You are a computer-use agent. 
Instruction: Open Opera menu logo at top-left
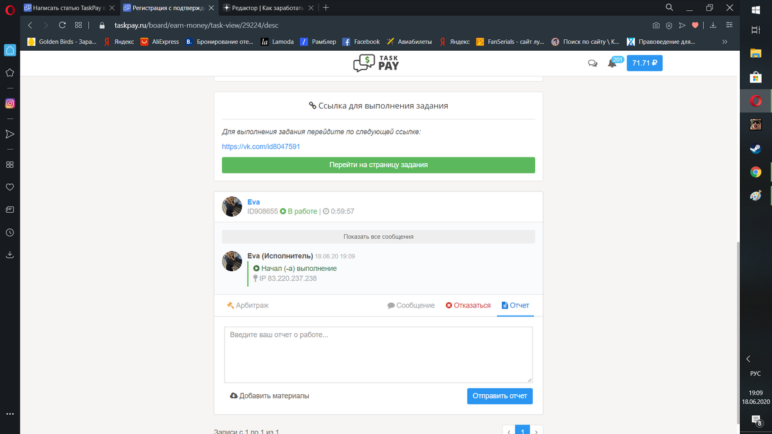tap(10, 9)
